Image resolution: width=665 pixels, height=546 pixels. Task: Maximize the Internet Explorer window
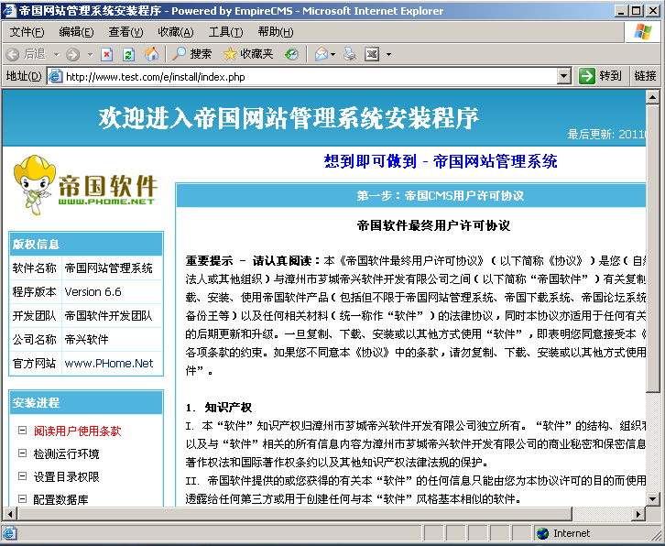click(637, 11)
